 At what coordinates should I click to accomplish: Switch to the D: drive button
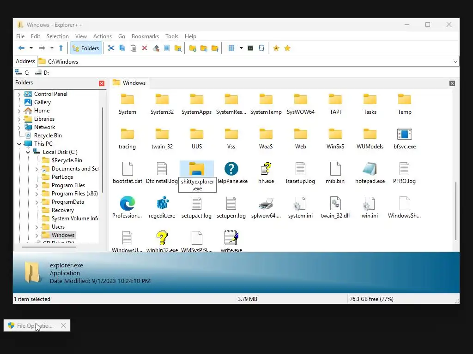pyautogui.click(x=42, y=72)
